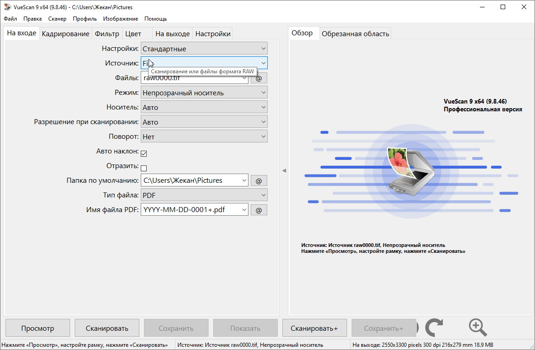Click the zoom in magnifier icon
Image resolution: width=535 pixels, height=350 pixels.
tap(478, 328)
